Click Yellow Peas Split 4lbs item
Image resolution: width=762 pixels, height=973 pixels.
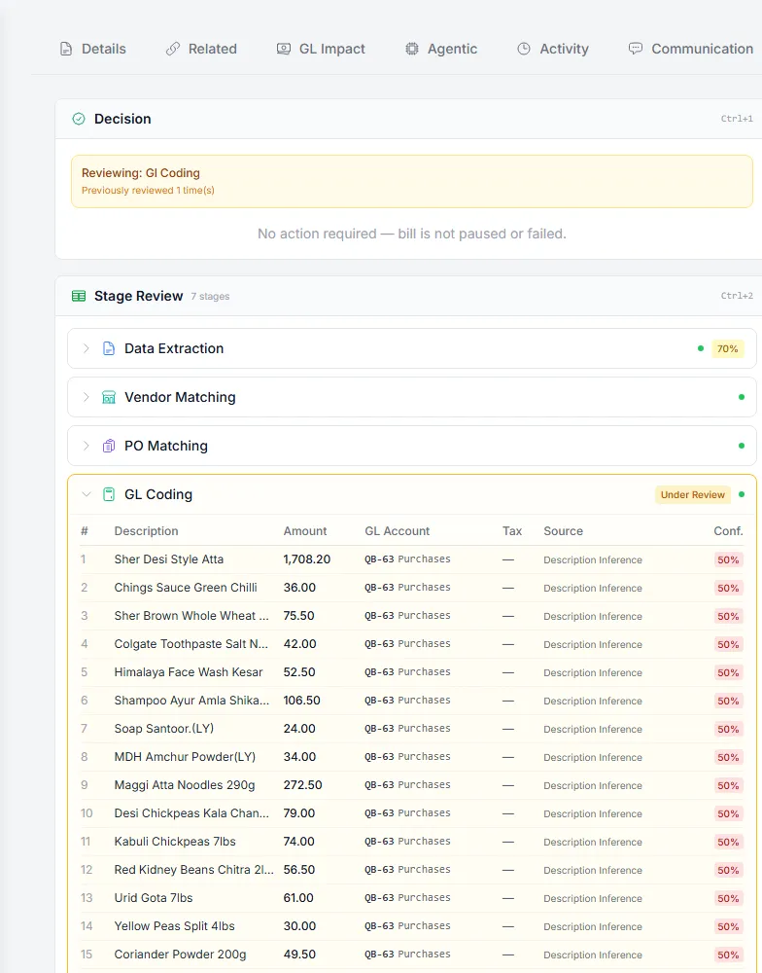[174, 926]
